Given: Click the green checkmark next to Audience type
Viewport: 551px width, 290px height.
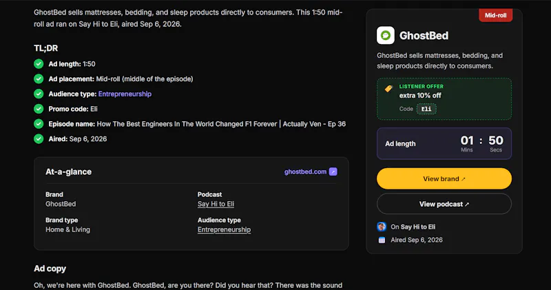Looking at the screenshot, I should pyautogui.click(x=39, y=94).
